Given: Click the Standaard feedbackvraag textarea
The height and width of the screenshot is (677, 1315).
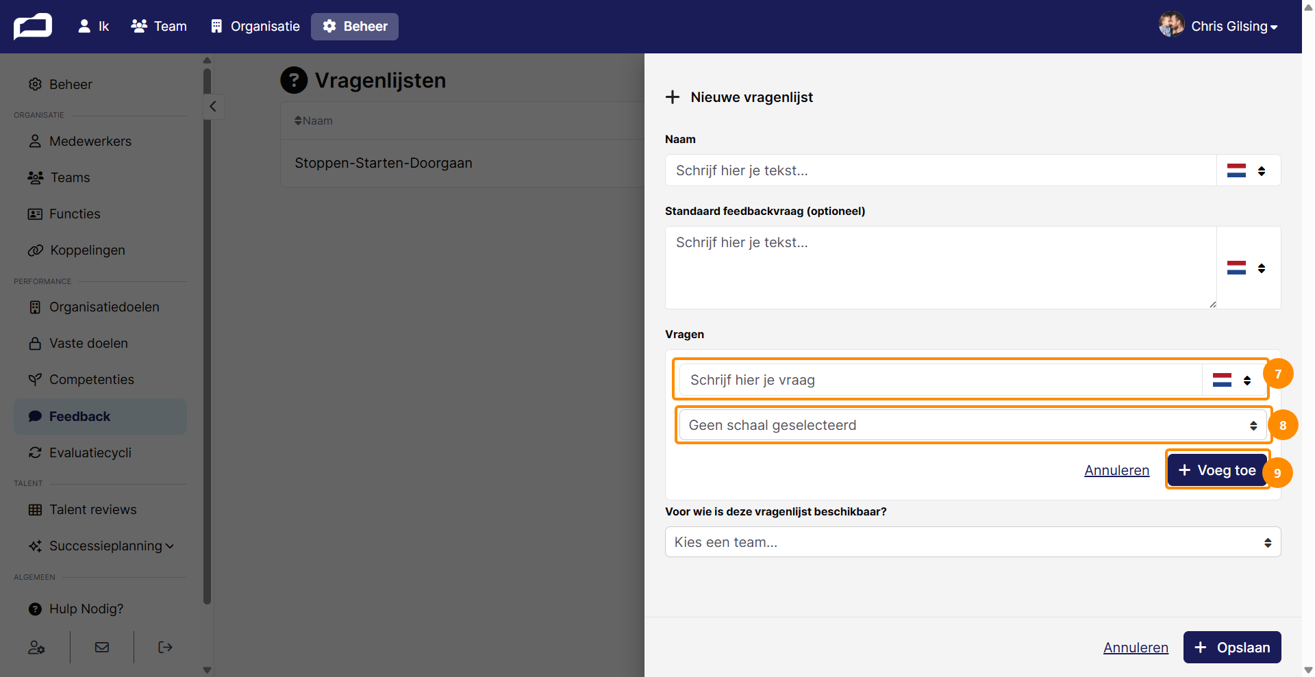Looking at the screenshot, I should click(x=940, y=268).
